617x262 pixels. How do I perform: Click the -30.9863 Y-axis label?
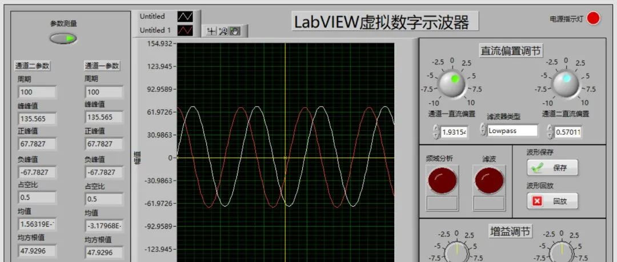[159, 180]
